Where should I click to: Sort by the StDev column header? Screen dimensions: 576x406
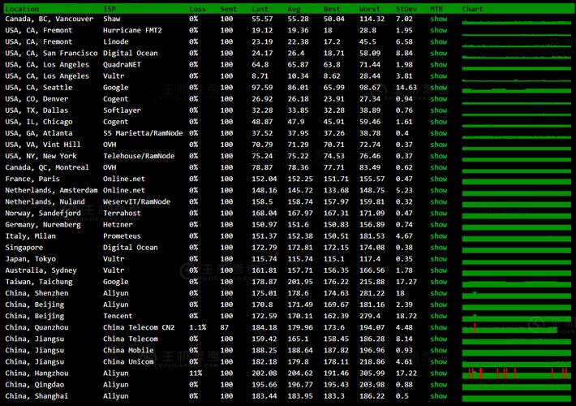(x=406, y=9)
